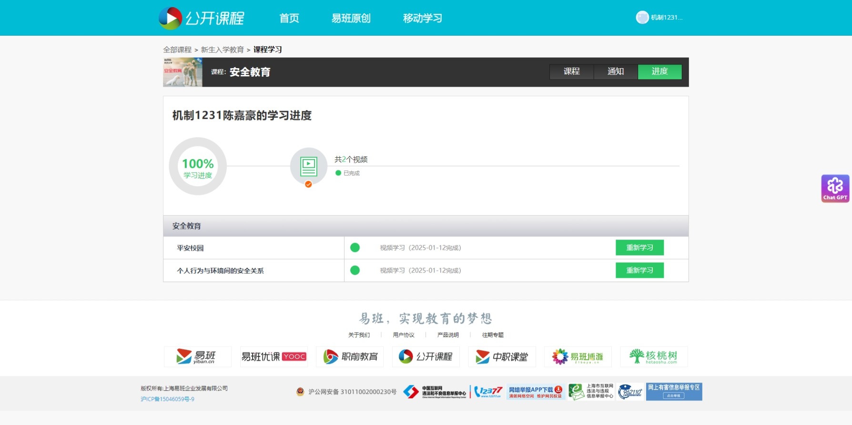Click the user avatar next to 机制1231
This screenshot has height=425, width=852.
coord(642,17)
